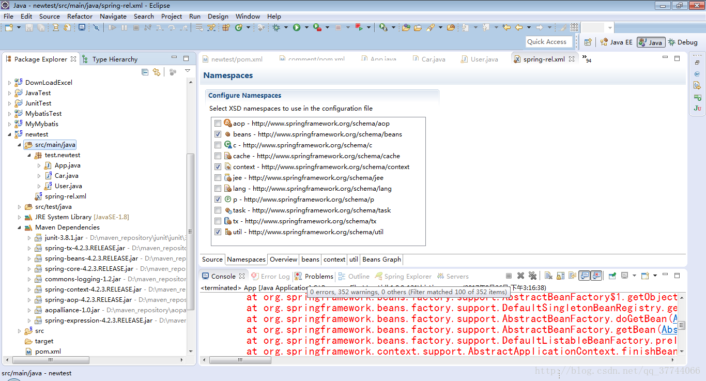
Task: Click the JUnit icon in right sidebar
Action: 697,109
